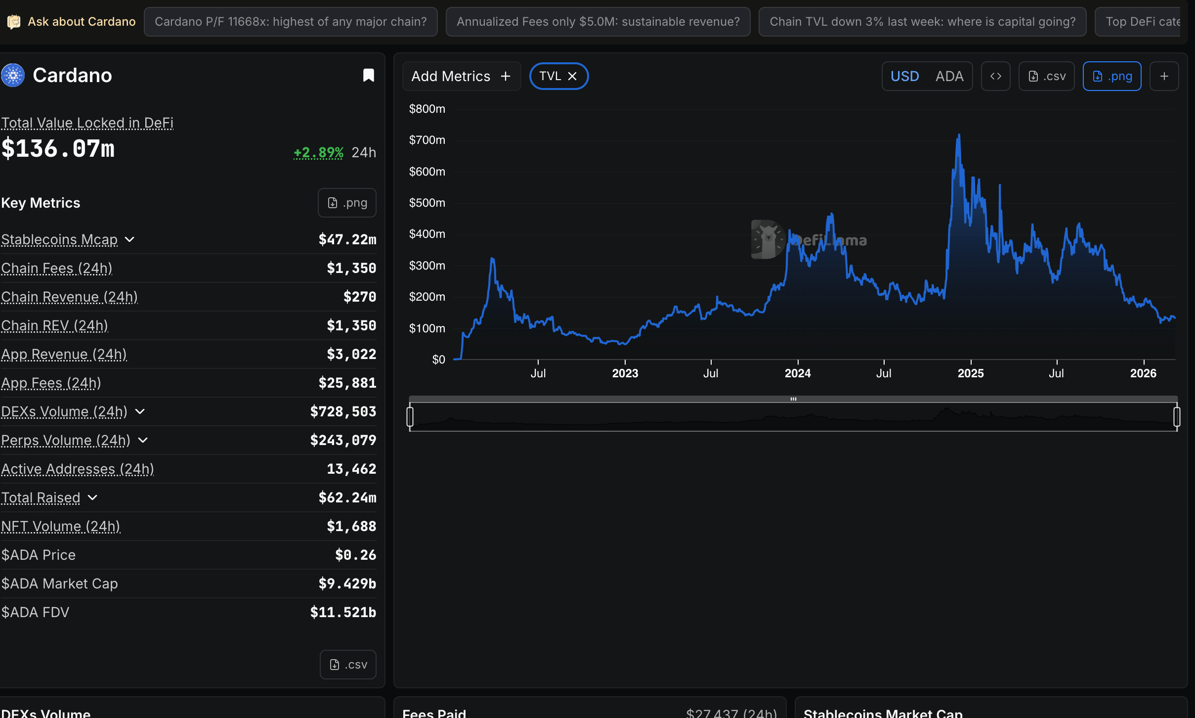Select the Chain TVL down 3% prompt

[922, 22]
